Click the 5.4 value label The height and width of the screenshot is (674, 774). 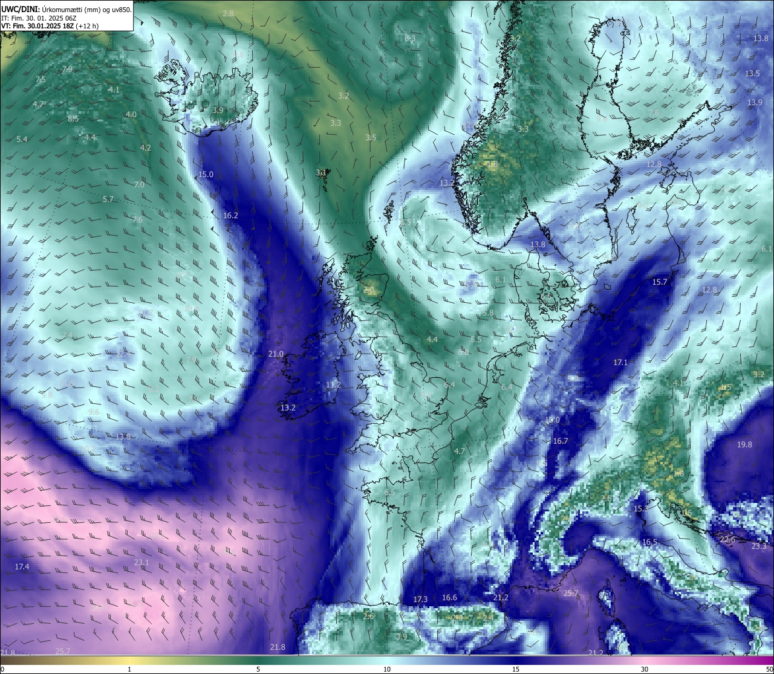pos(22,140)
